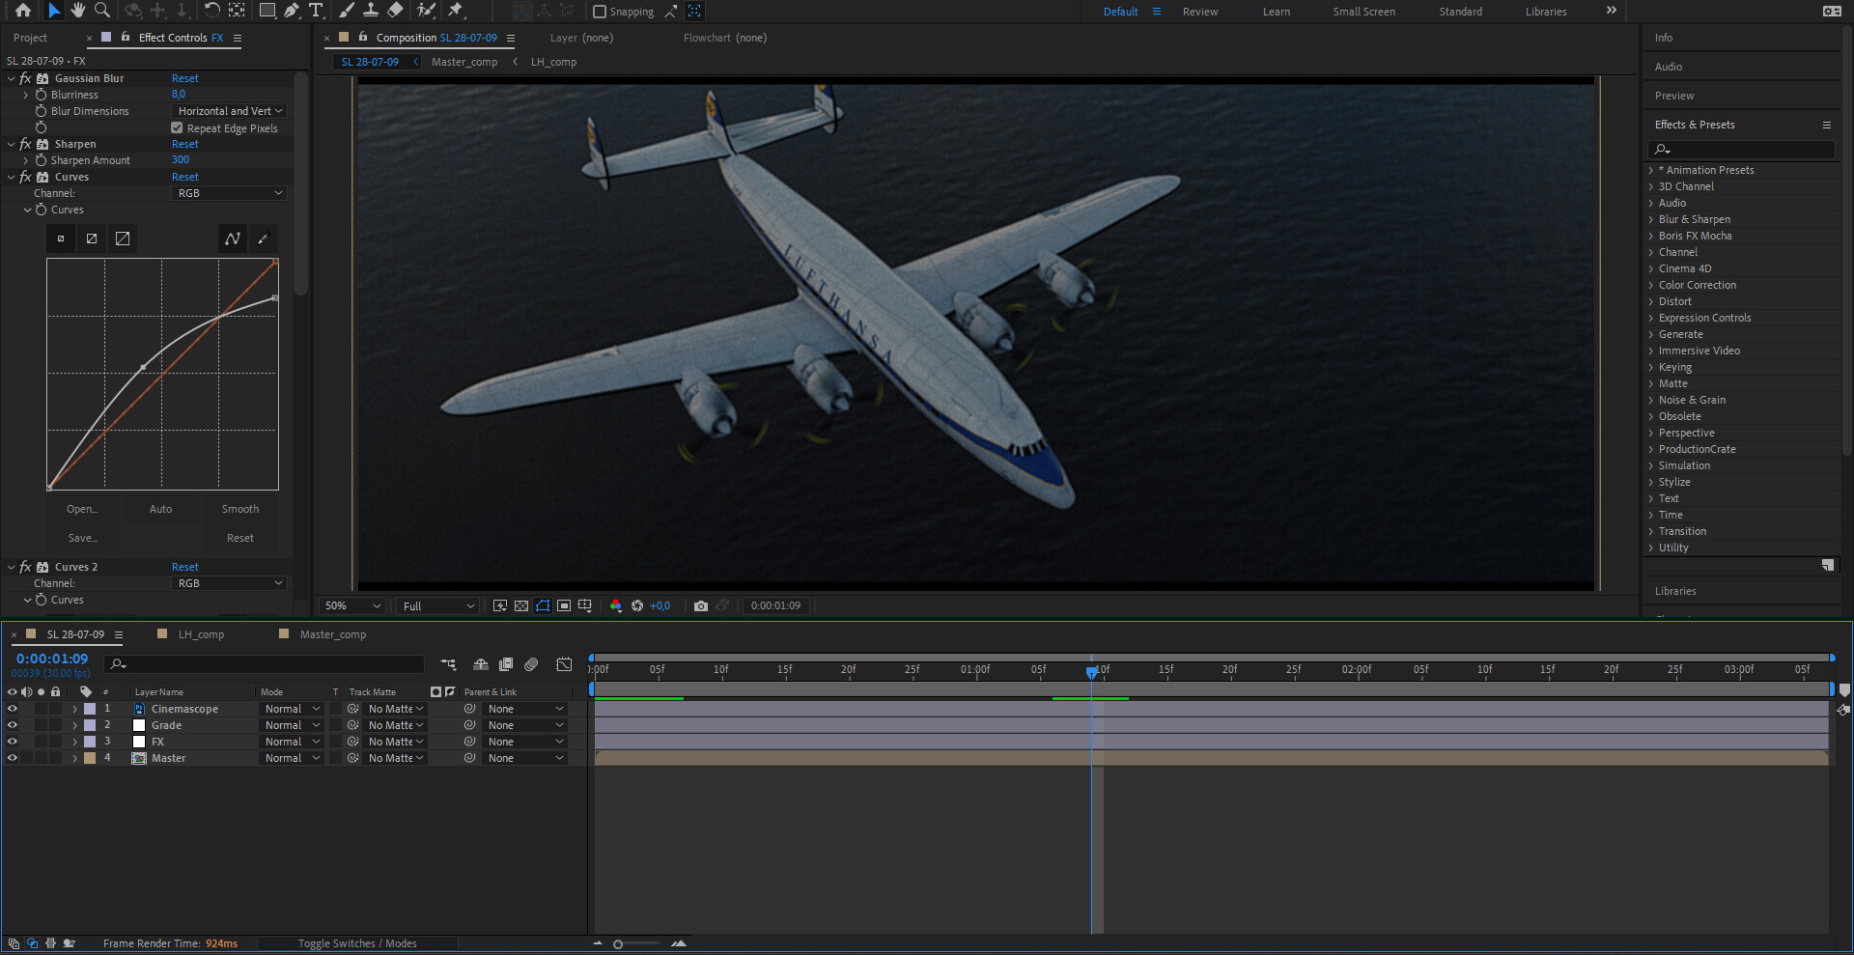Click the Auto button under the curves graph
Viewport: 1854px width, 955px height.
pyautogui.click(x=160, y=508)
